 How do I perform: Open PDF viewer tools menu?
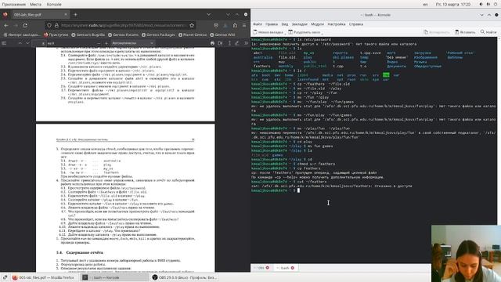click(246, 43)
